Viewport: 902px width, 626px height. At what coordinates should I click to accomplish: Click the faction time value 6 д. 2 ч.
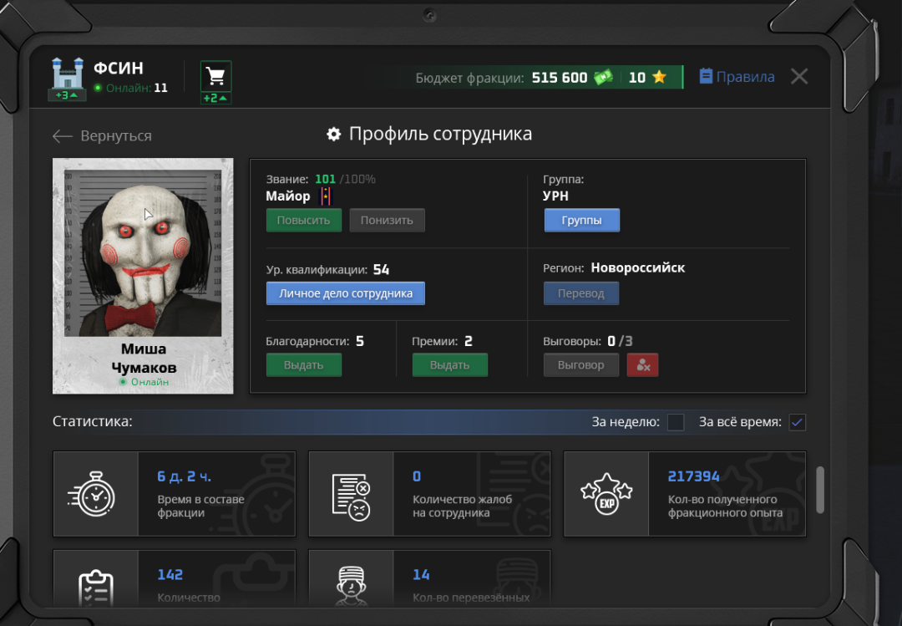(184, 476)
